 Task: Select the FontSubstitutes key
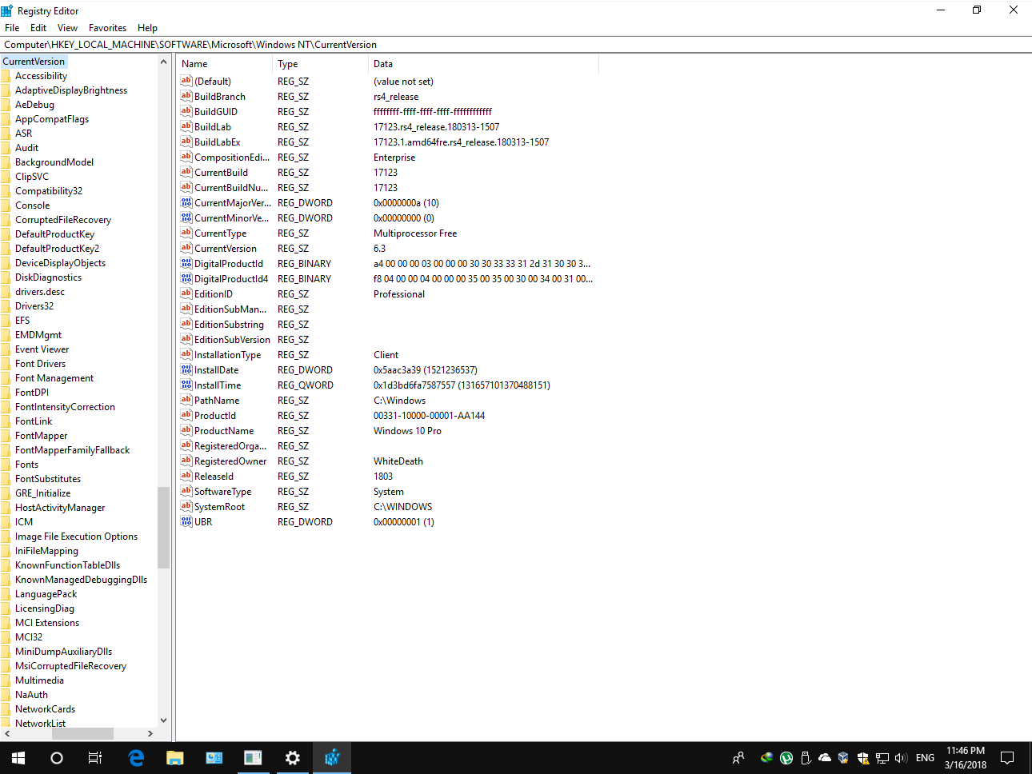tap(48, 479)
